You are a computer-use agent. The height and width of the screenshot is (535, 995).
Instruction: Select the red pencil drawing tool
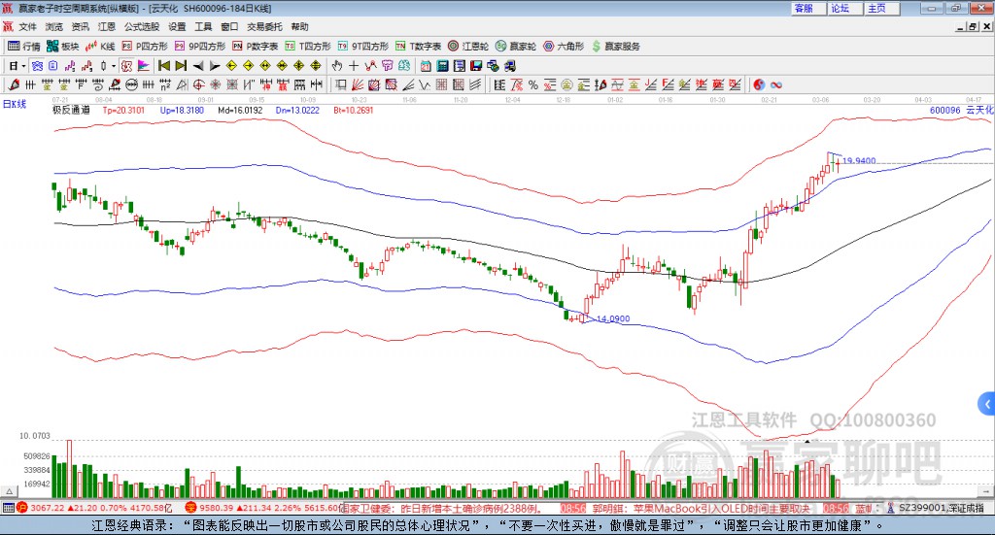click(x=14, y=84)
